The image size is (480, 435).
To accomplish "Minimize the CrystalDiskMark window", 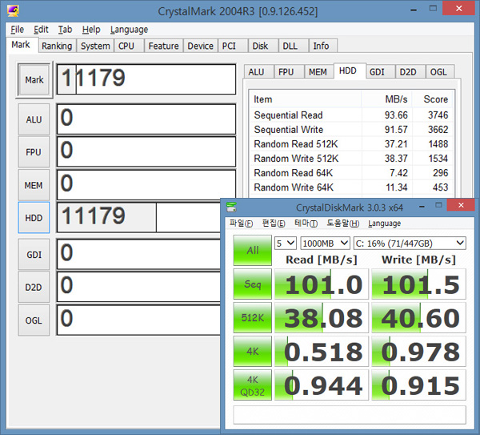I will pos(422,207).
